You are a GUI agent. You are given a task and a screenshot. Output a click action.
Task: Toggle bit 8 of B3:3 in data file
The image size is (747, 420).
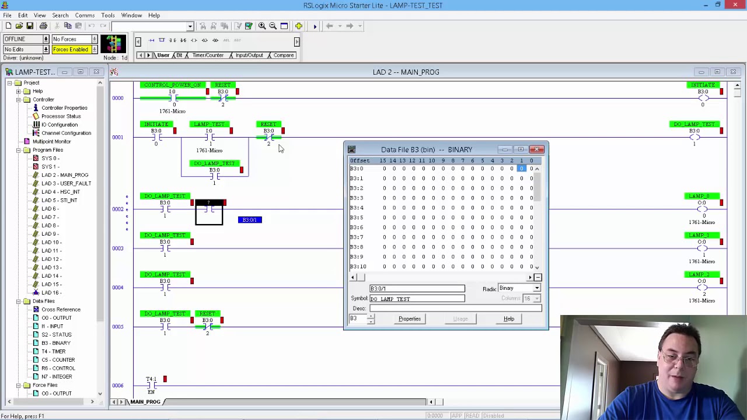(x=453, y=198)
